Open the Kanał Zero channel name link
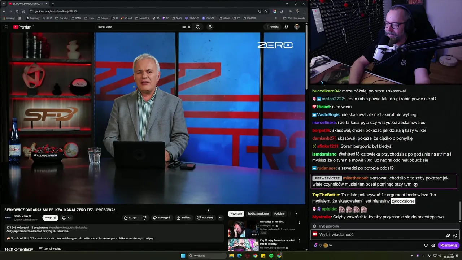462x260 pixels. click(21, 216)
